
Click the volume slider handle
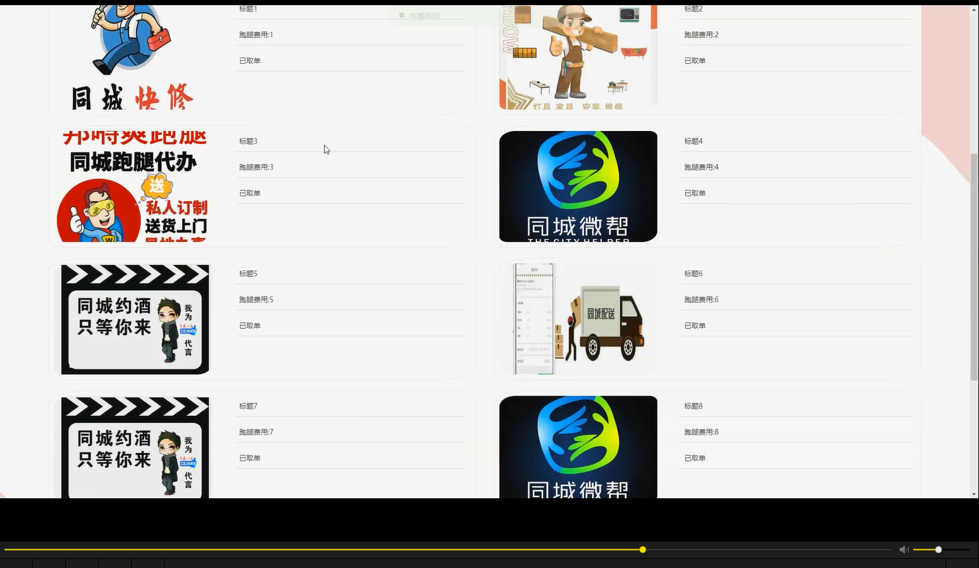tap(938, 549)
